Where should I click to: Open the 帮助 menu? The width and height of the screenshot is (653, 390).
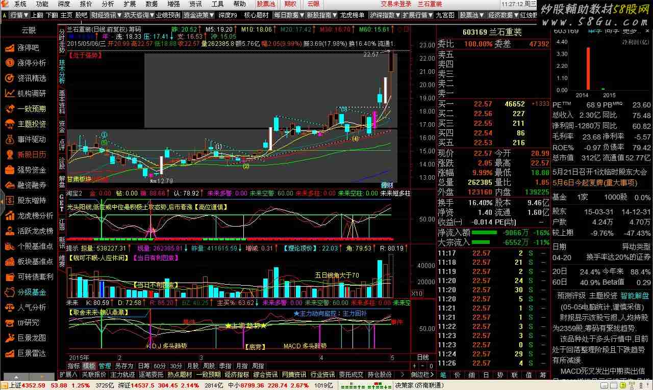point(239,4)
